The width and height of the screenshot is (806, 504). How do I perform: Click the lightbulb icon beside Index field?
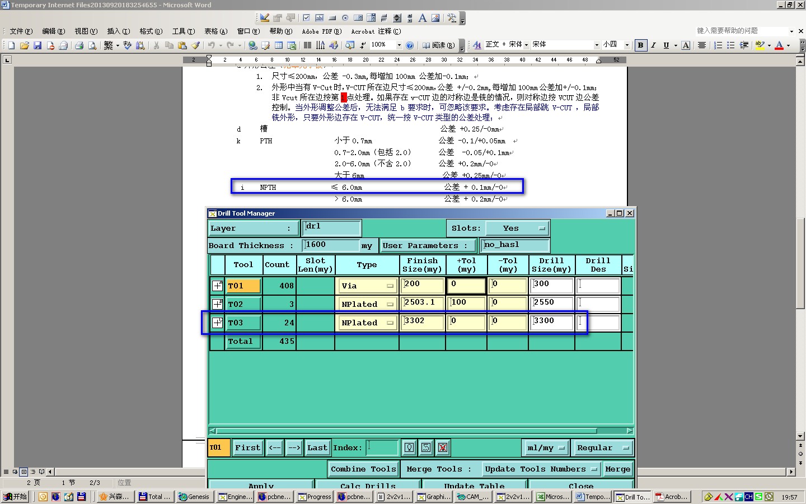click(409, 447)
